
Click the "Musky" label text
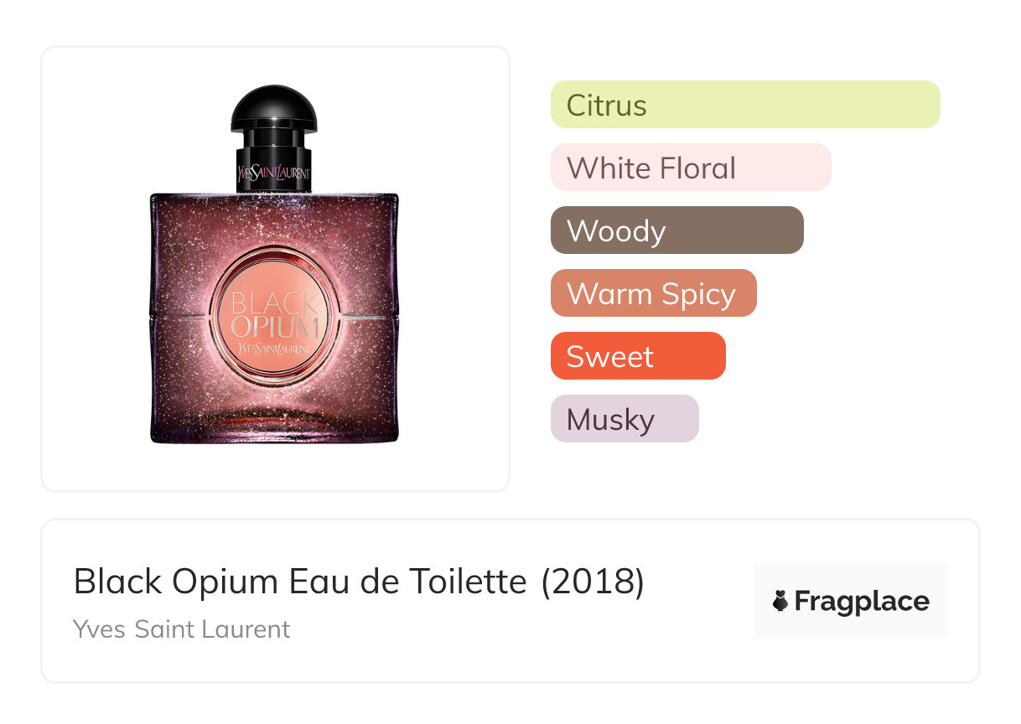(610, 420)
